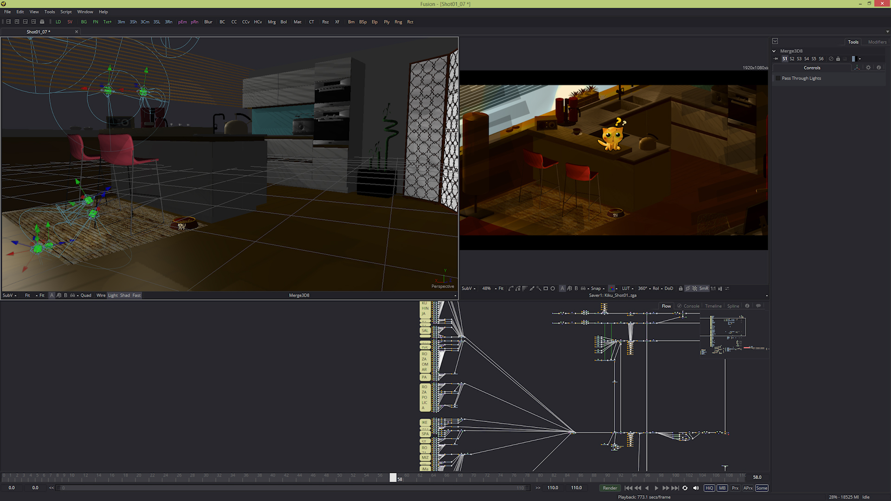Toggle Shad shadows in 3D viewer
Viewport: 891px width, 501px height.
(x=125, y=295)
